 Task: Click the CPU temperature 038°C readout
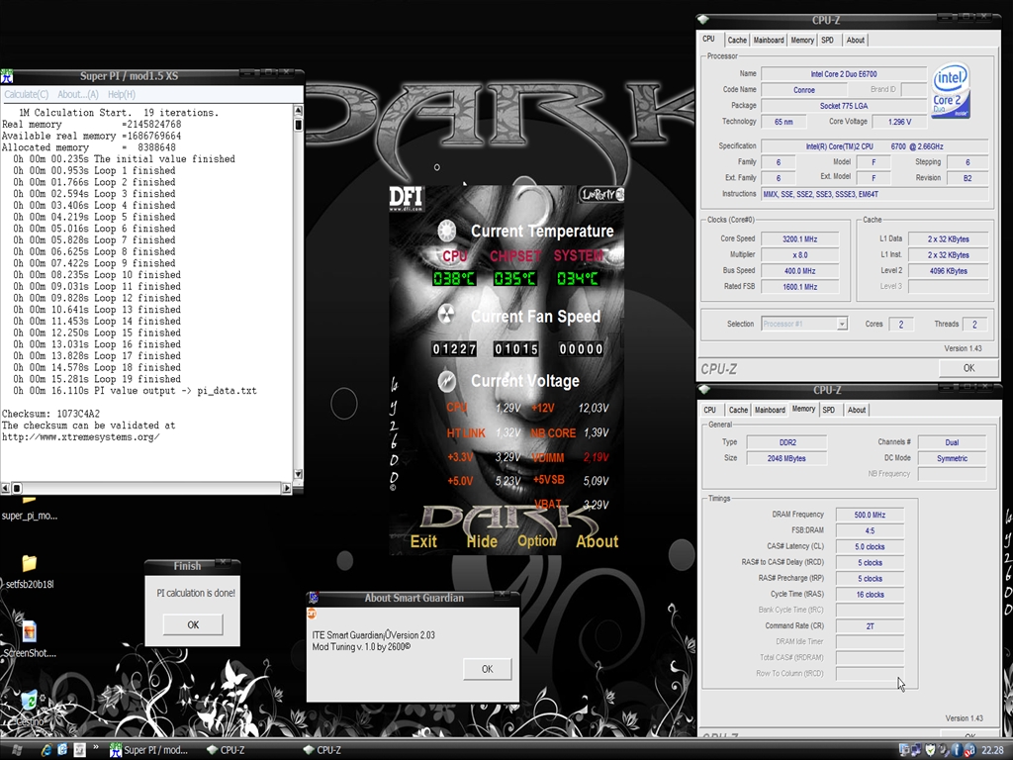[454, 278]
